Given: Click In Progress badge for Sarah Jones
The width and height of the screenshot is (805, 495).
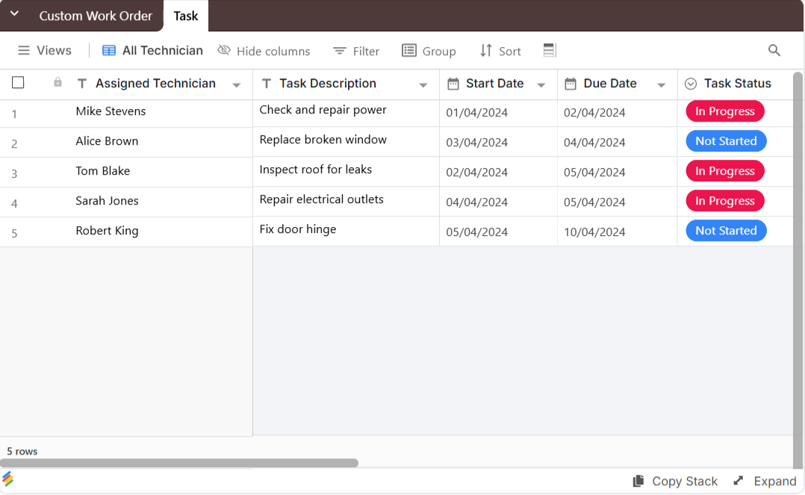Looking at the screenshot, I should tap(725, 201).
